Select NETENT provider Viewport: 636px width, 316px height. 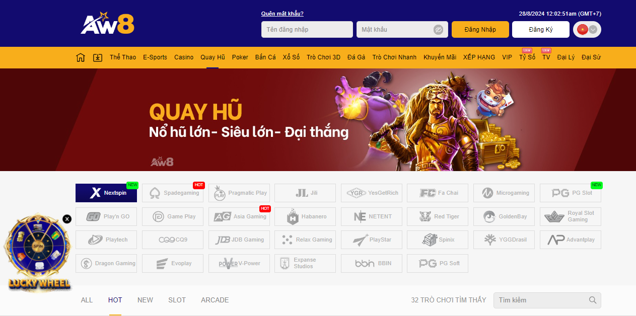(372, 216)
